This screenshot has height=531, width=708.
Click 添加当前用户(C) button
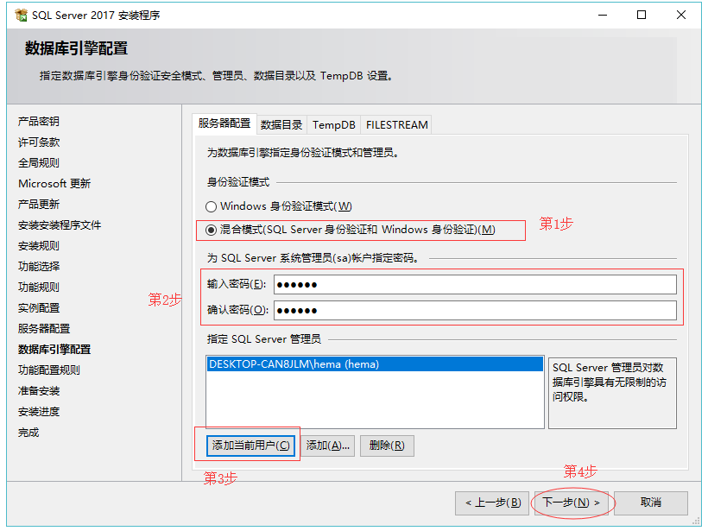coord(250,446)
